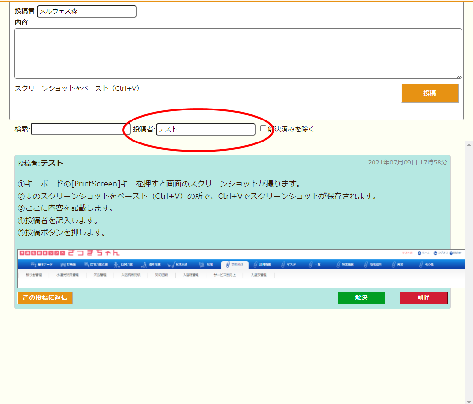Image resolution: width=473 pixels, height=404 pixels.
Task: Focus the circled 投稿者 filter field containing テスト
Action: point(206,129)
